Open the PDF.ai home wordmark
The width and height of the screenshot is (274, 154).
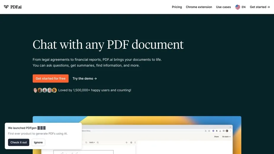(x=16, y=7)
